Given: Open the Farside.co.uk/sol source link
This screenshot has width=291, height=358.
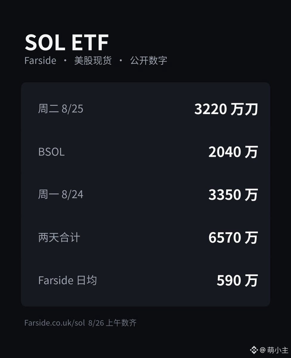Looking at the screenshot, I should coord(55,323).
